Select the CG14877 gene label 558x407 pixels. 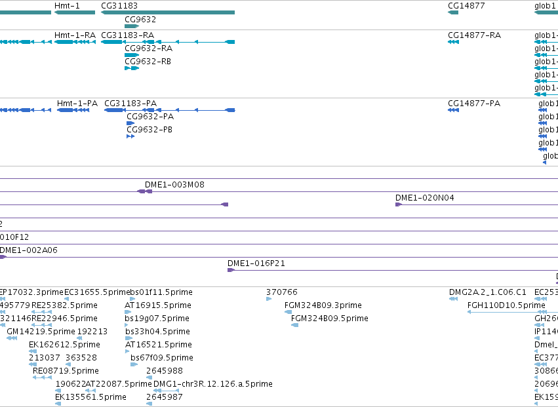466,6
